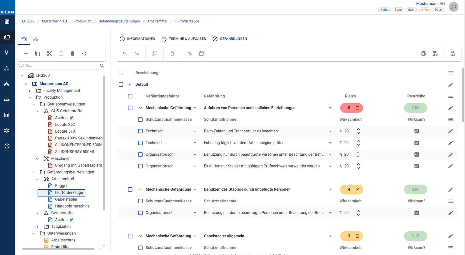
Task: Click the lock icon in the toolbar
Action: click(452, 53)
